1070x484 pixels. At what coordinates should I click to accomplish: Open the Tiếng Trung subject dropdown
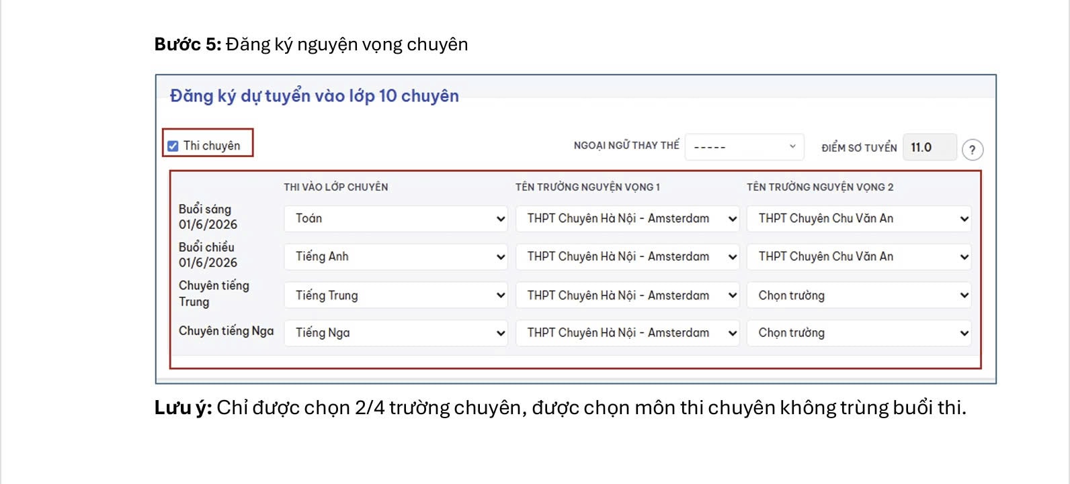395,295
